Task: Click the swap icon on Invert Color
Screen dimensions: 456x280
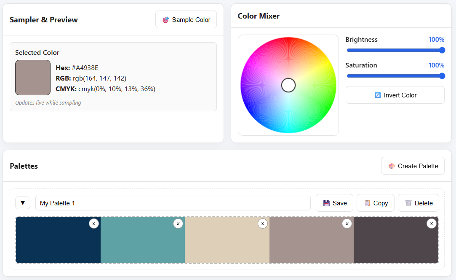Action: click(x=378, y=95)
